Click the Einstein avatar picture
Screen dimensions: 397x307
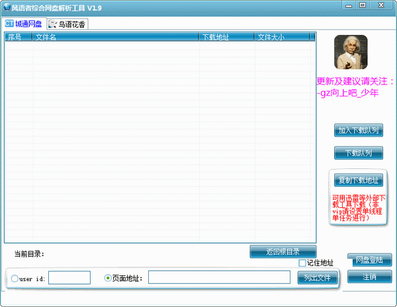(351, 52)
